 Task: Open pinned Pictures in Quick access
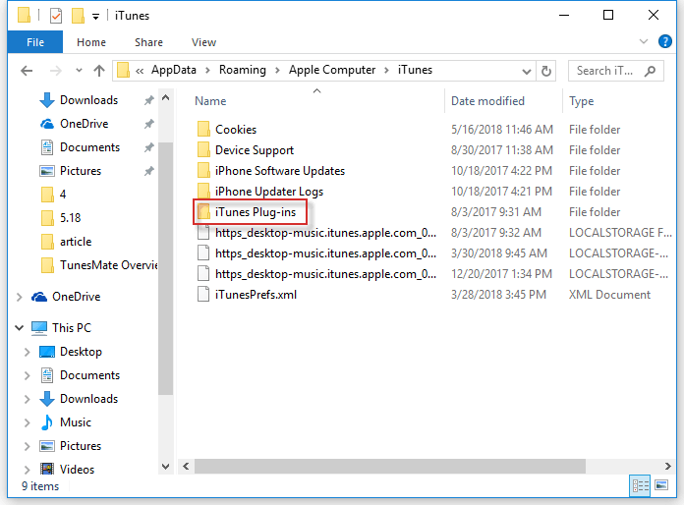pos(81,171)
